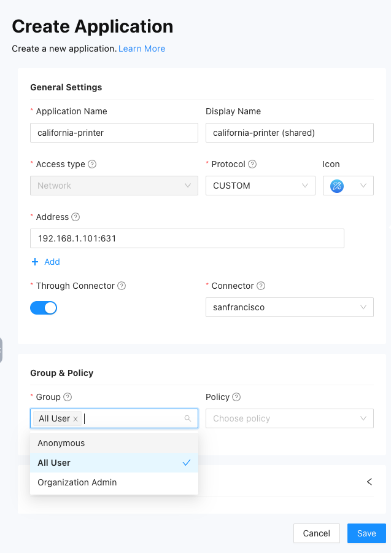The image size is (391, 553).
Task: Disable the Through Connector toggle
Action: coord(44,308)
